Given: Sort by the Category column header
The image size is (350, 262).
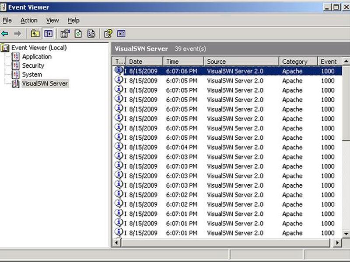Looking at the screenshot, I should (298, 61).
